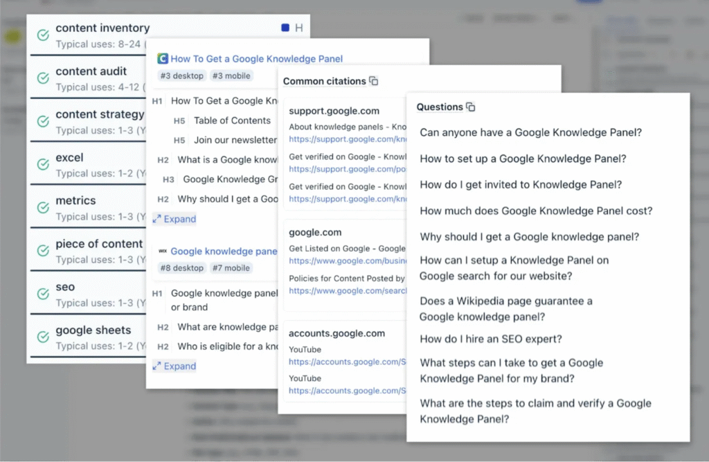Open the About knowledge panels support.google.com URL

[348, 139]
